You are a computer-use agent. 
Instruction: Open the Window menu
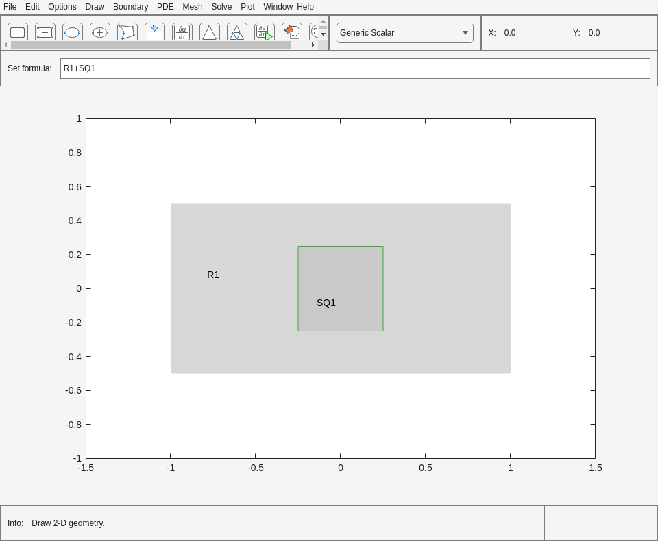pyautogui.click(x=278, y=7)
